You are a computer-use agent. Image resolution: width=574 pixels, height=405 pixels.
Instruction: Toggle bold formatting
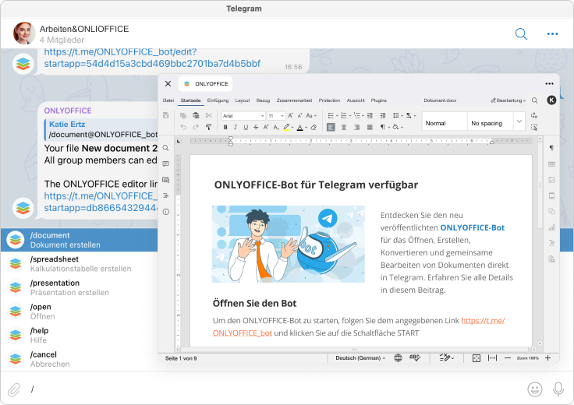pos(225,127)
